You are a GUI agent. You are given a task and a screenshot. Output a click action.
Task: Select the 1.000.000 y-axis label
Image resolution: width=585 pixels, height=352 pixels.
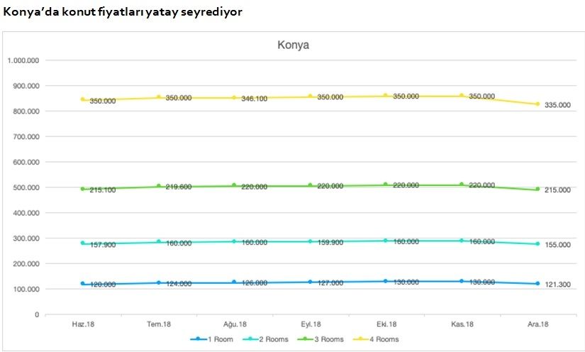(x=23, y=60)
